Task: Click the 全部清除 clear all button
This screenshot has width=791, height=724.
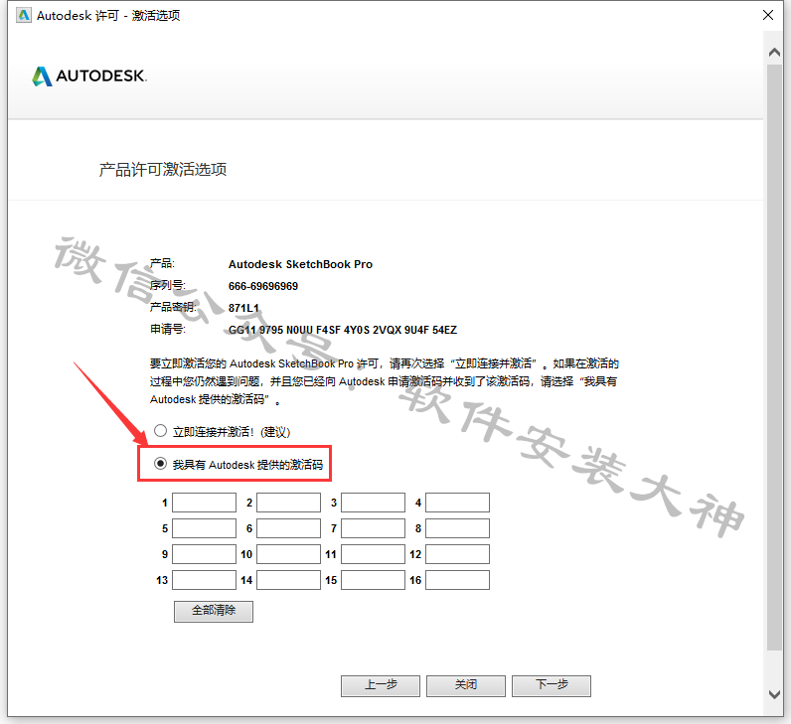Action: tap(214, 611)
